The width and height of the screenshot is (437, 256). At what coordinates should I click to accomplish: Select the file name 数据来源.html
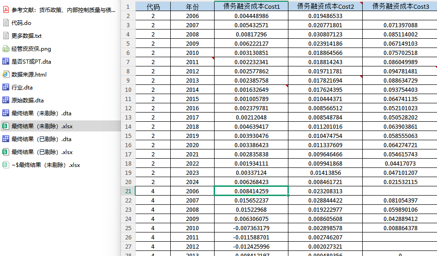(x=29, y=74)
